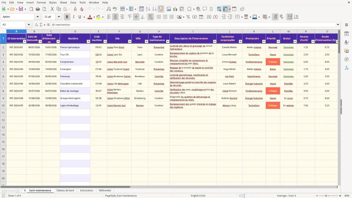Screen dimensions: 352x198
Task: Click the formula input line
Action: click(194, 25)
